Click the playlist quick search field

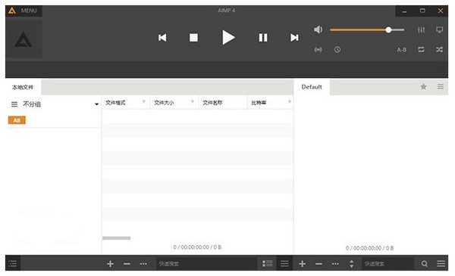(388, 264)
